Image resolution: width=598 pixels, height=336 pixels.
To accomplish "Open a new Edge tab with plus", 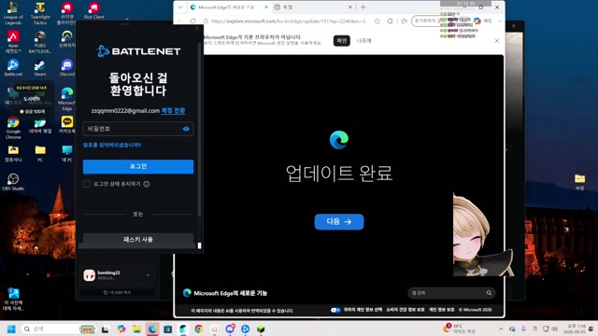I will pos(363,7).
